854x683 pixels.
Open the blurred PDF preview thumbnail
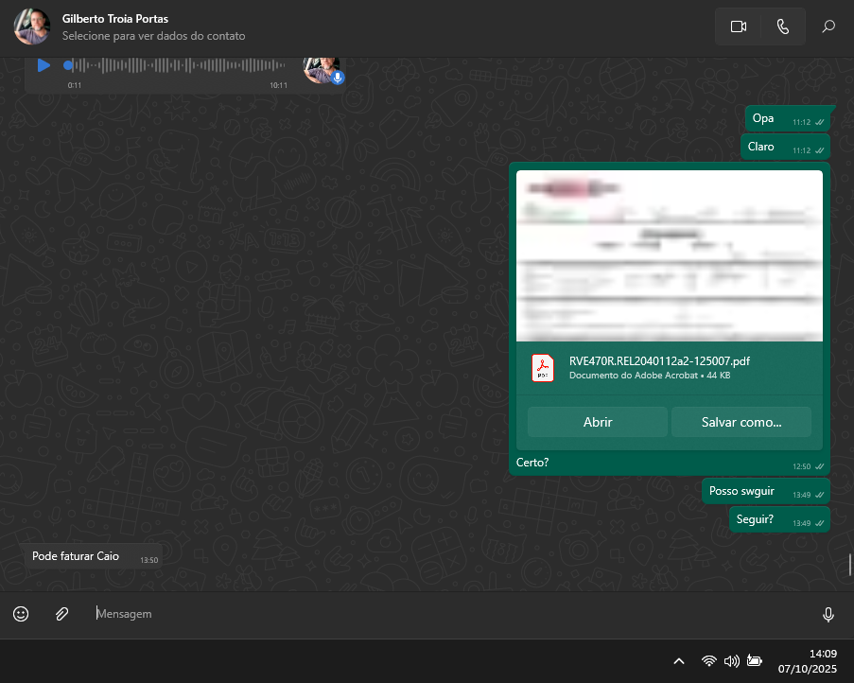pos(669,255)
